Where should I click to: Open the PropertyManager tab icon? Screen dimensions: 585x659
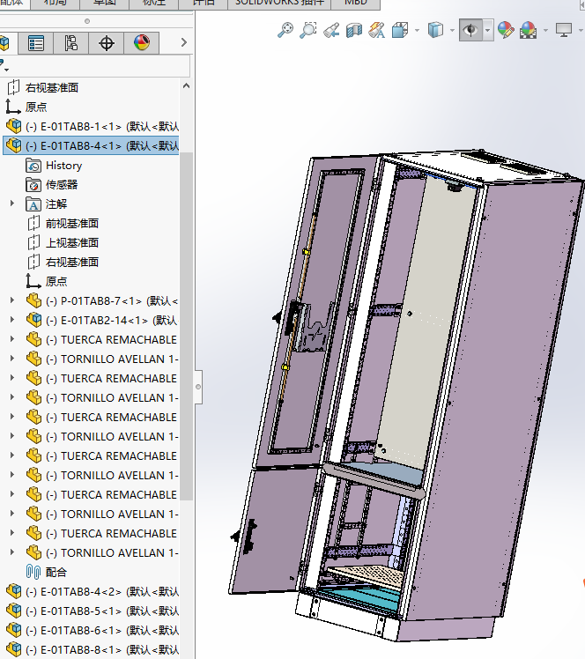tap(36, 43)
